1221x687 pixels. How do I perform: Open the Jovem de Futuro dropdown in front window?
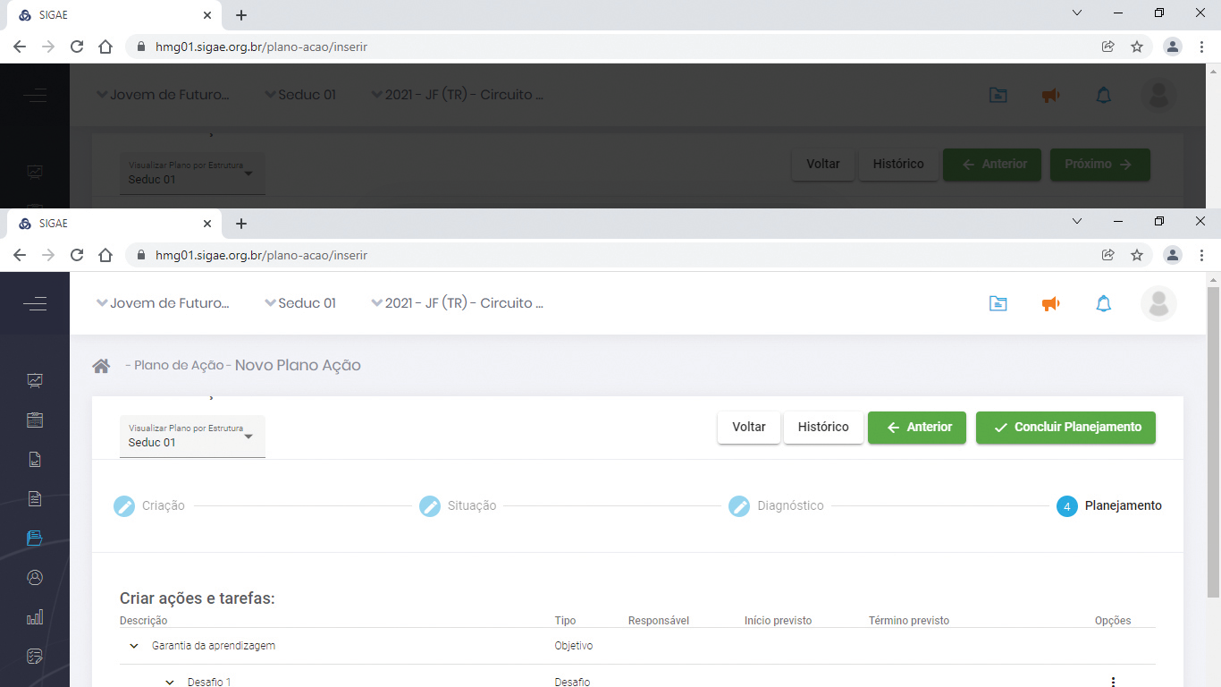pyautogui.click(x=163, y=303)
